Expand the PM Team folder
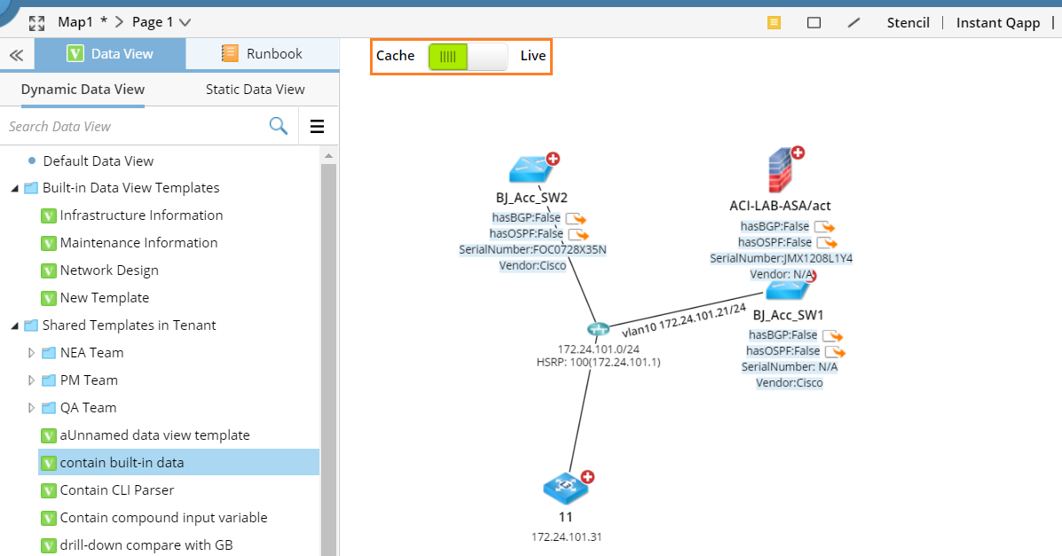The height and width of the screenshot is (556, 1062). [31, 380]
